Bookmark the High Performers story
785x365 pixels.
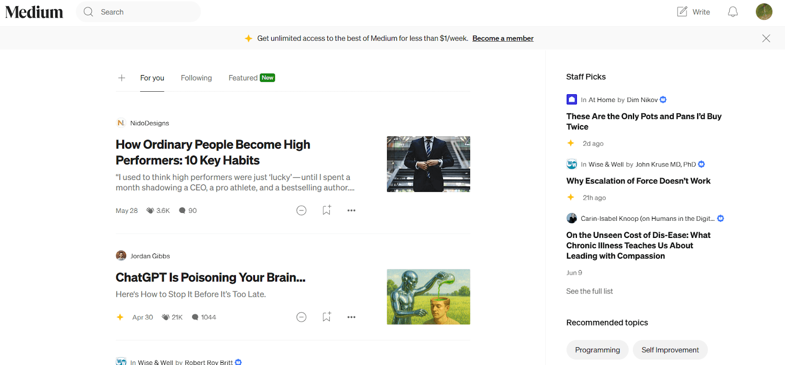tap(327, 210)
